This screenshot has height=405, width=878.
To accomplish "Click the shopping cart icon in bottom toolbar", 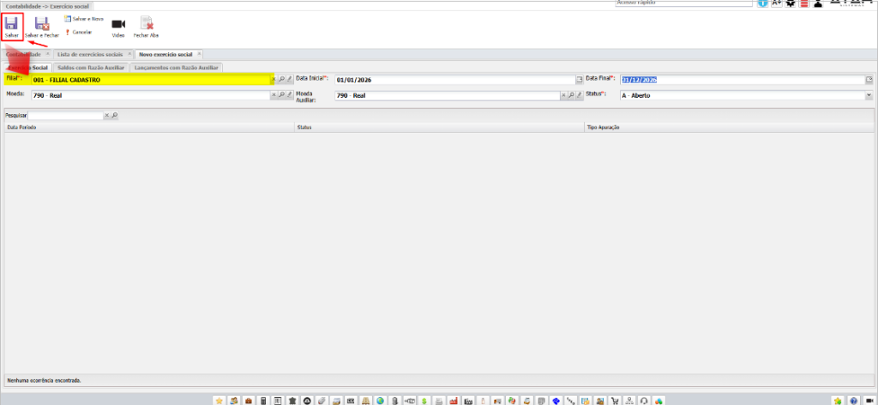I will click(614, 400).
